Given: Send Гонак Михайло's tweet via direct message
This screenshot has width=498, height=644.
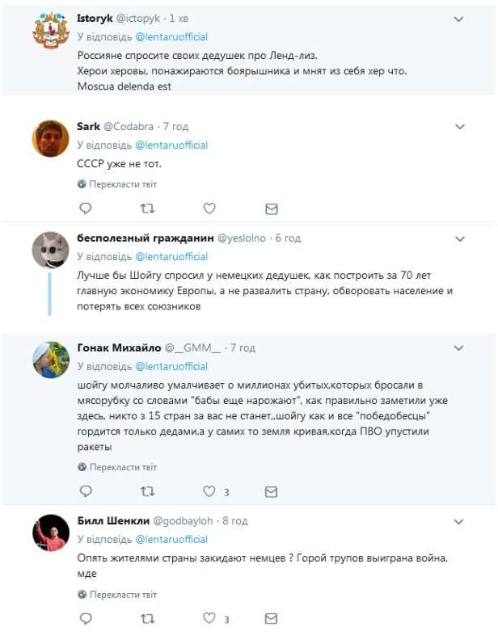Looking at the screenshot, I should click(x=272, y=491).
